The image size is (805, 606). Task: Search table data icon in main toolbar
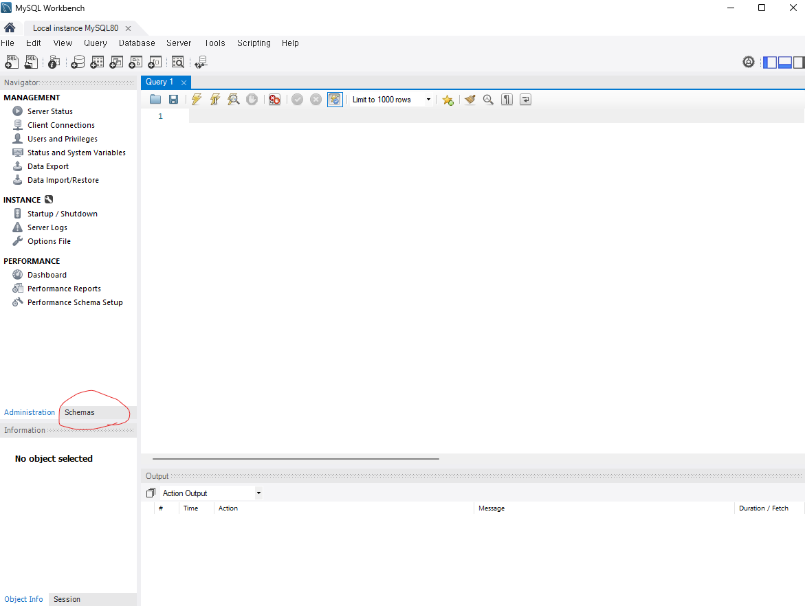click(177, 62)
